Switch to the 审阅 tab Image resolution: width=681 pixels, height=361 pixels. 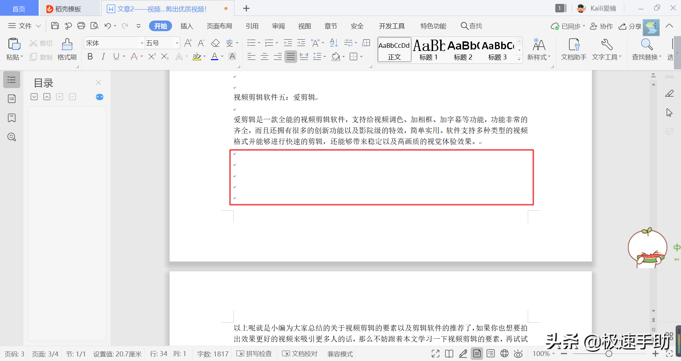click(x=278, y=26)
